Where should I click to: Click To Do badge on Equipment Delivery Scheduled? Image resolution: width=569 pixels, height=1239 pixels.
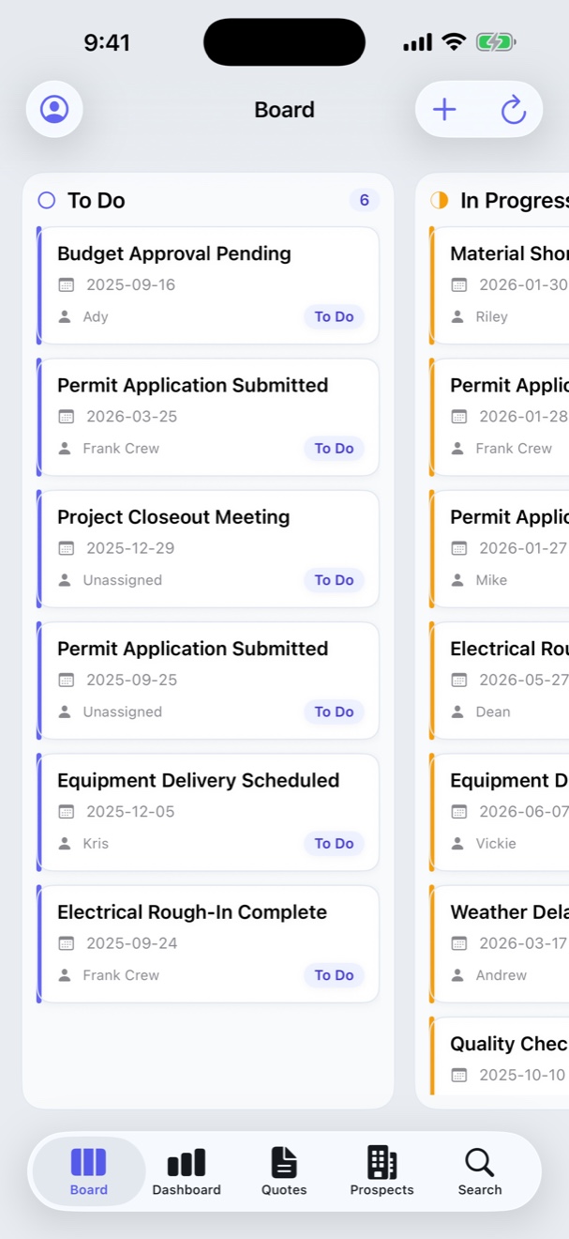pos(334,844)
